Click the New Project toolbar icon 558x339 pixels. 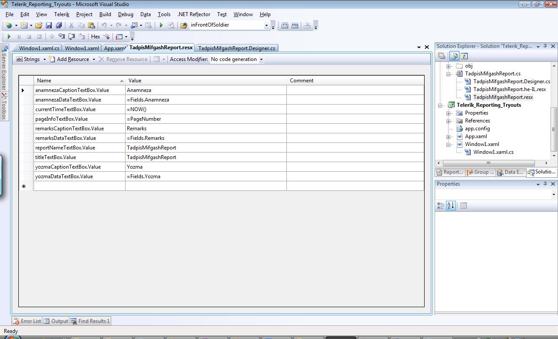[8, 25]
